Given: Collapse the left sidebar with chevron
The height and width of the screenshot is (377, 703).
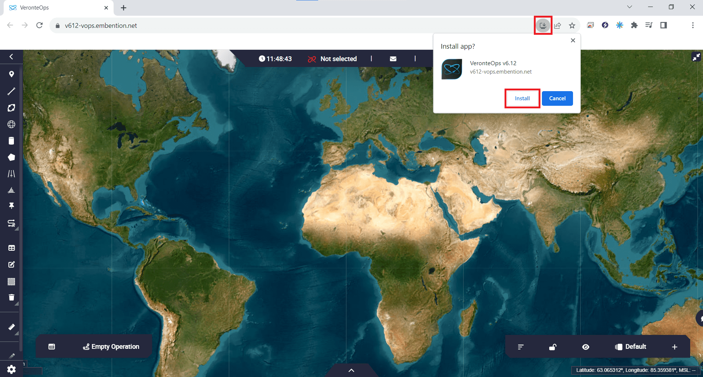Looking at the screenshot, I should 11,57.
